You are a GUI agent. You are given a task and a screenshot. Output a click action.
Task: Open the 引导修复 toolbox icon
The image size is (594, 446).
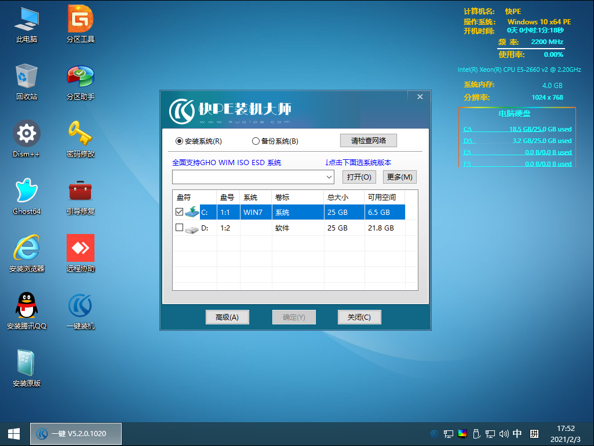tap(81, 192)
